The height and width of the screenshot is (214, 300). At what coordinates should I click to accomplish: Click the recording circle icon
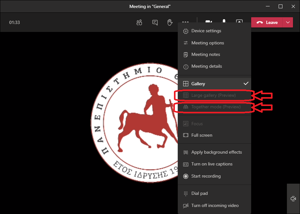(186, 176)
